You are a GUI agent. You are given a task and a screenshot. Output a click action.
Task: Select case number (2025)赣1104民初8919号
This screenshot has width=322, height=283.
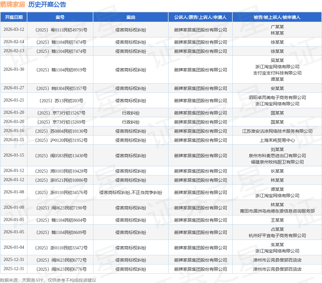(x=61, y=70)
